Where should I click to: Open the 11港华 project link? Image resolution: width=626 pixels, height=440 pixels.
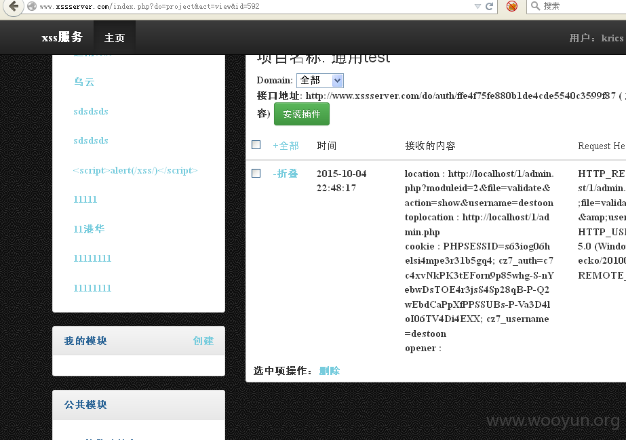click(89, 229)
